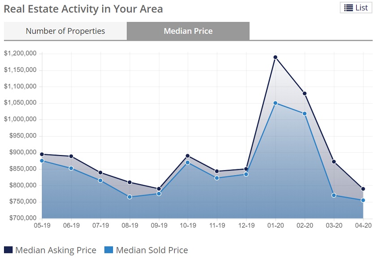381x260 pixels.
Task: Switch to the Number of Properties tab
Action: pyautogui.click(x=65, y=31)
